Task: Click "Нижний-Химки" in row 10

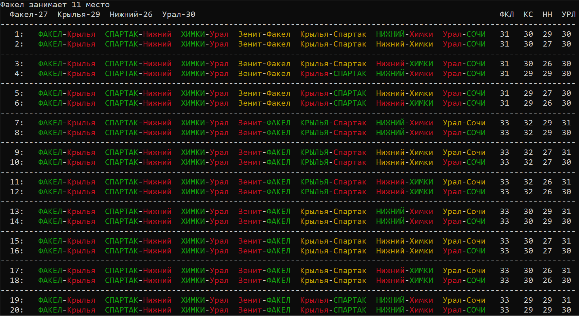Action: 405,162
